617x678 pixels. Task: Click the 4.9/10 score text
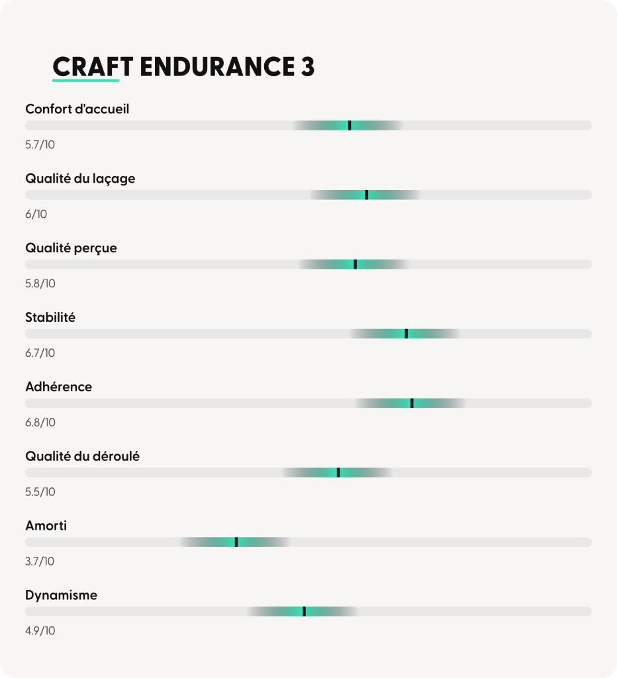pos(40,631)
